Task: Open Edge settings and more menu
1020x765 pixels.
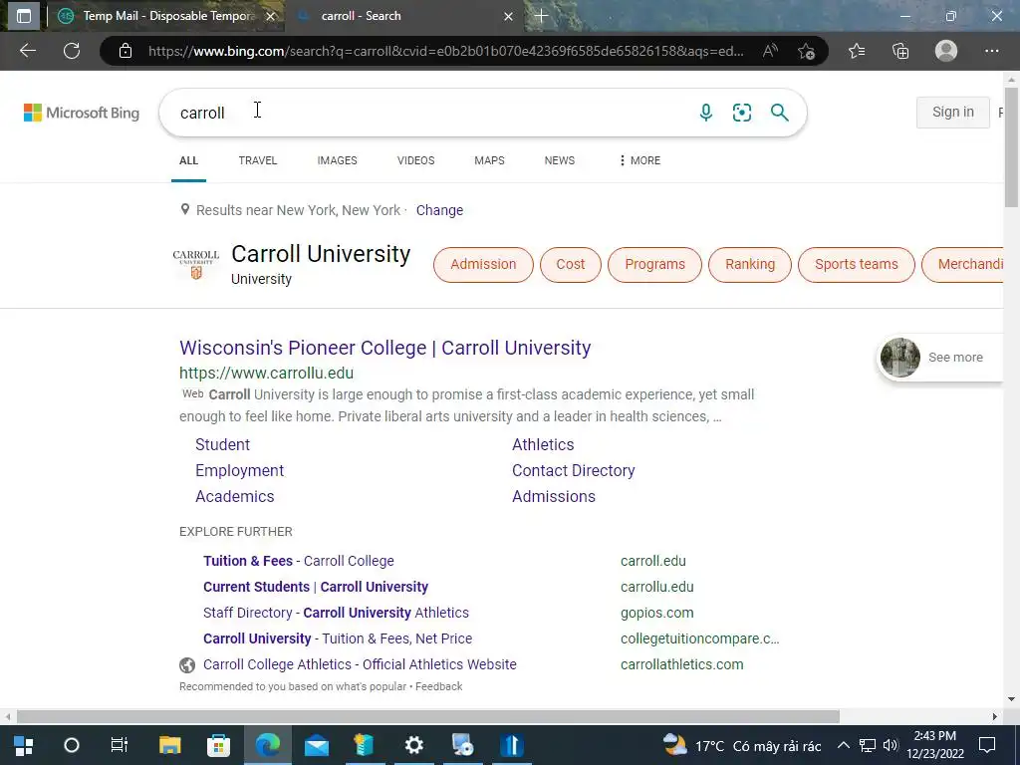Action: (x=991, y=51)
